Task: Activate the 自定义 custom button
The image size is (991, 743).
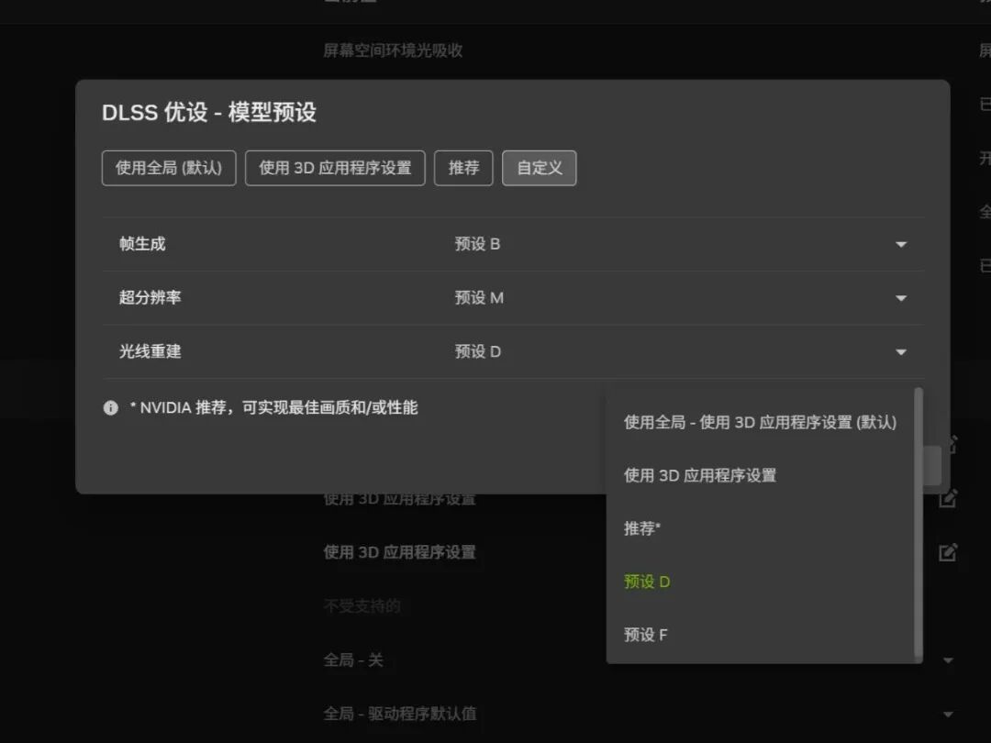Action: coord(540,168)
